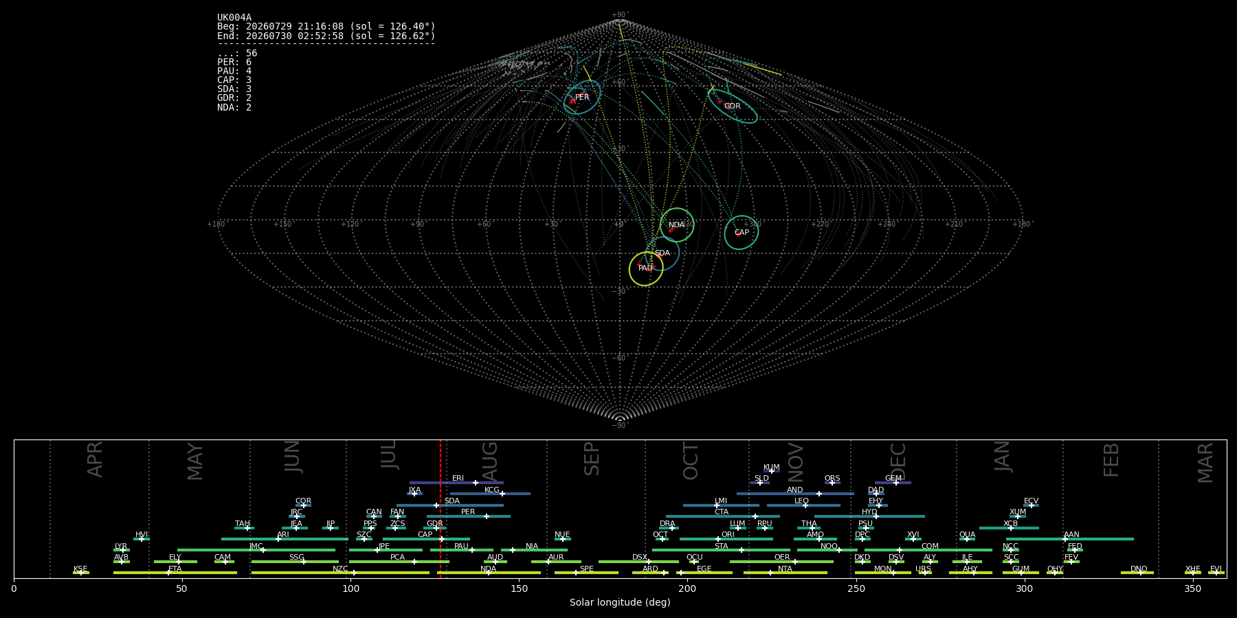Click the DNO shower bar in February
The image size is (1237, 618).
(x=1137, y=573)
